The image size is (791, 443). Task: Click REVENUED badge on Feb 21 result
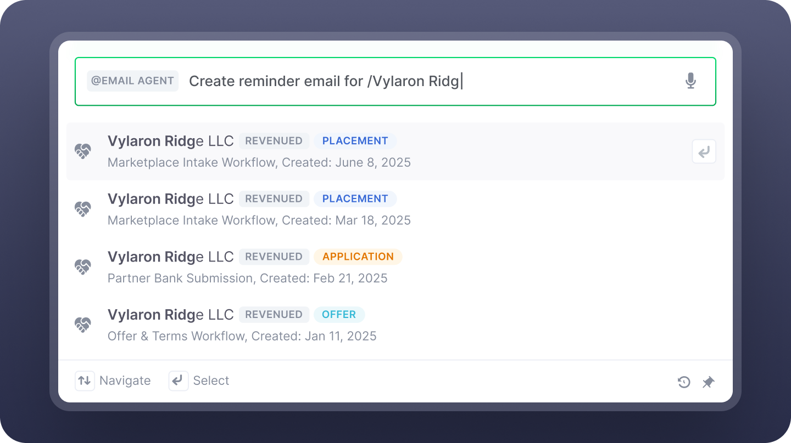coord(274,257)
